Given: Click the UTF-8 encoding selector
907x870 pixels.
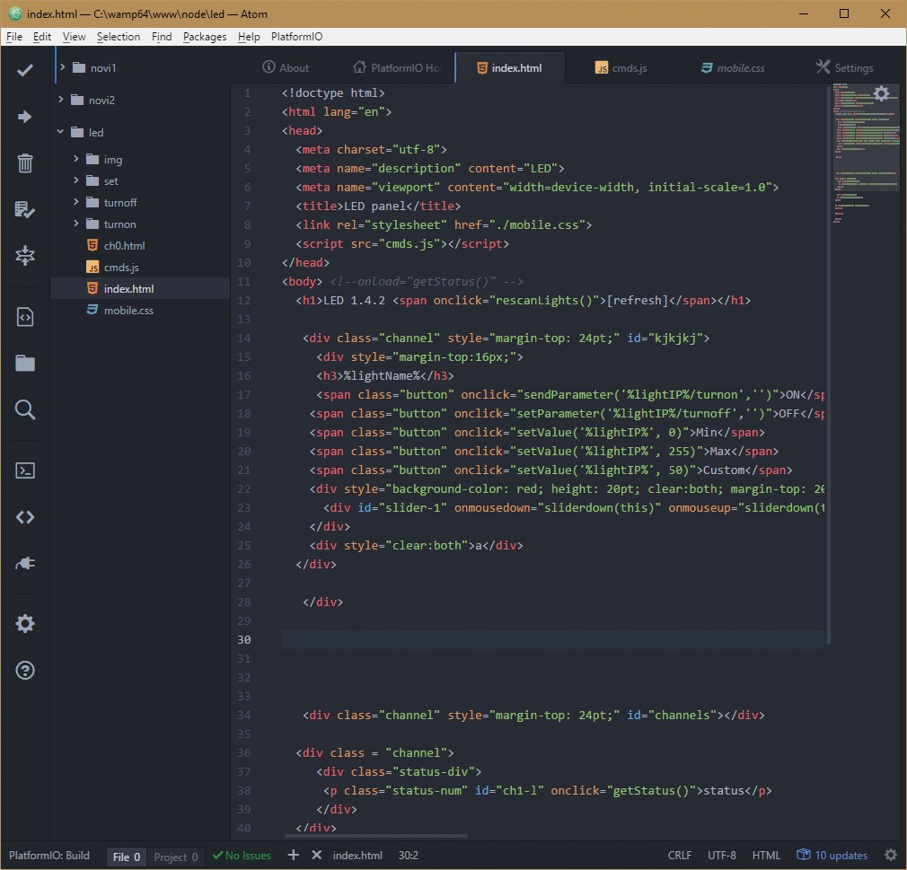Looking at the screenshot, I should [722, 855].
